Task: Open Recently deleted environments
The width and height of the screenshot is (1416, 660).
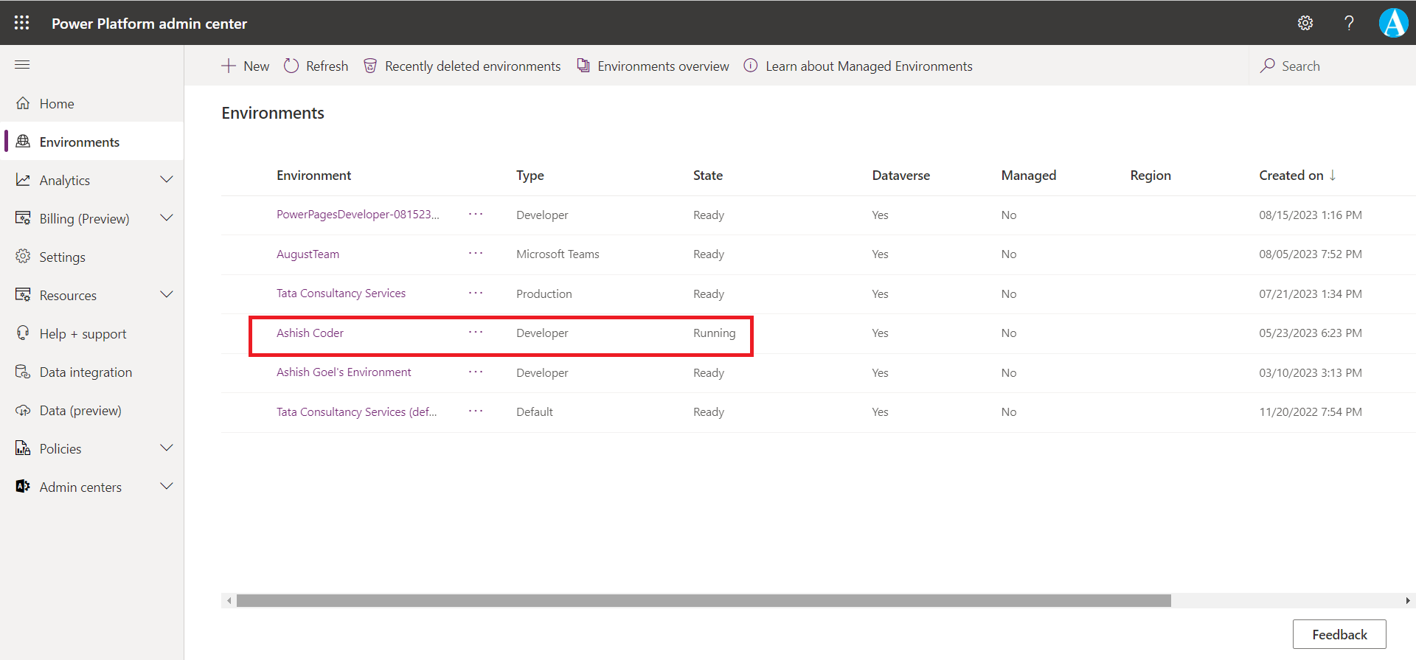Action: (x=462, y=66)
